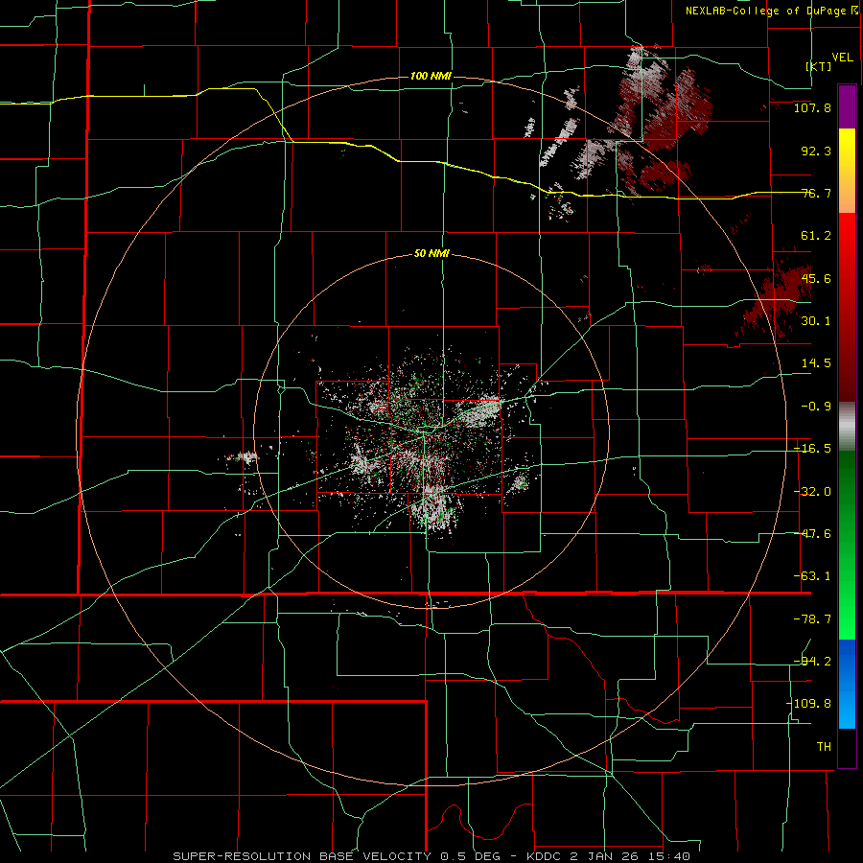Click the 45.6 velocity scale value
863x863 pixels.
click(816, 278)
